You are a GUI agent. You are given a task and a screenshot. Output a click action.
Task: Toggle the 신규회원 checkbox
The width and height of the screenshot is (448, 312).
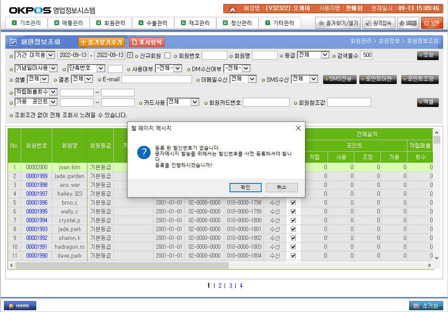[x=167, y=56]
